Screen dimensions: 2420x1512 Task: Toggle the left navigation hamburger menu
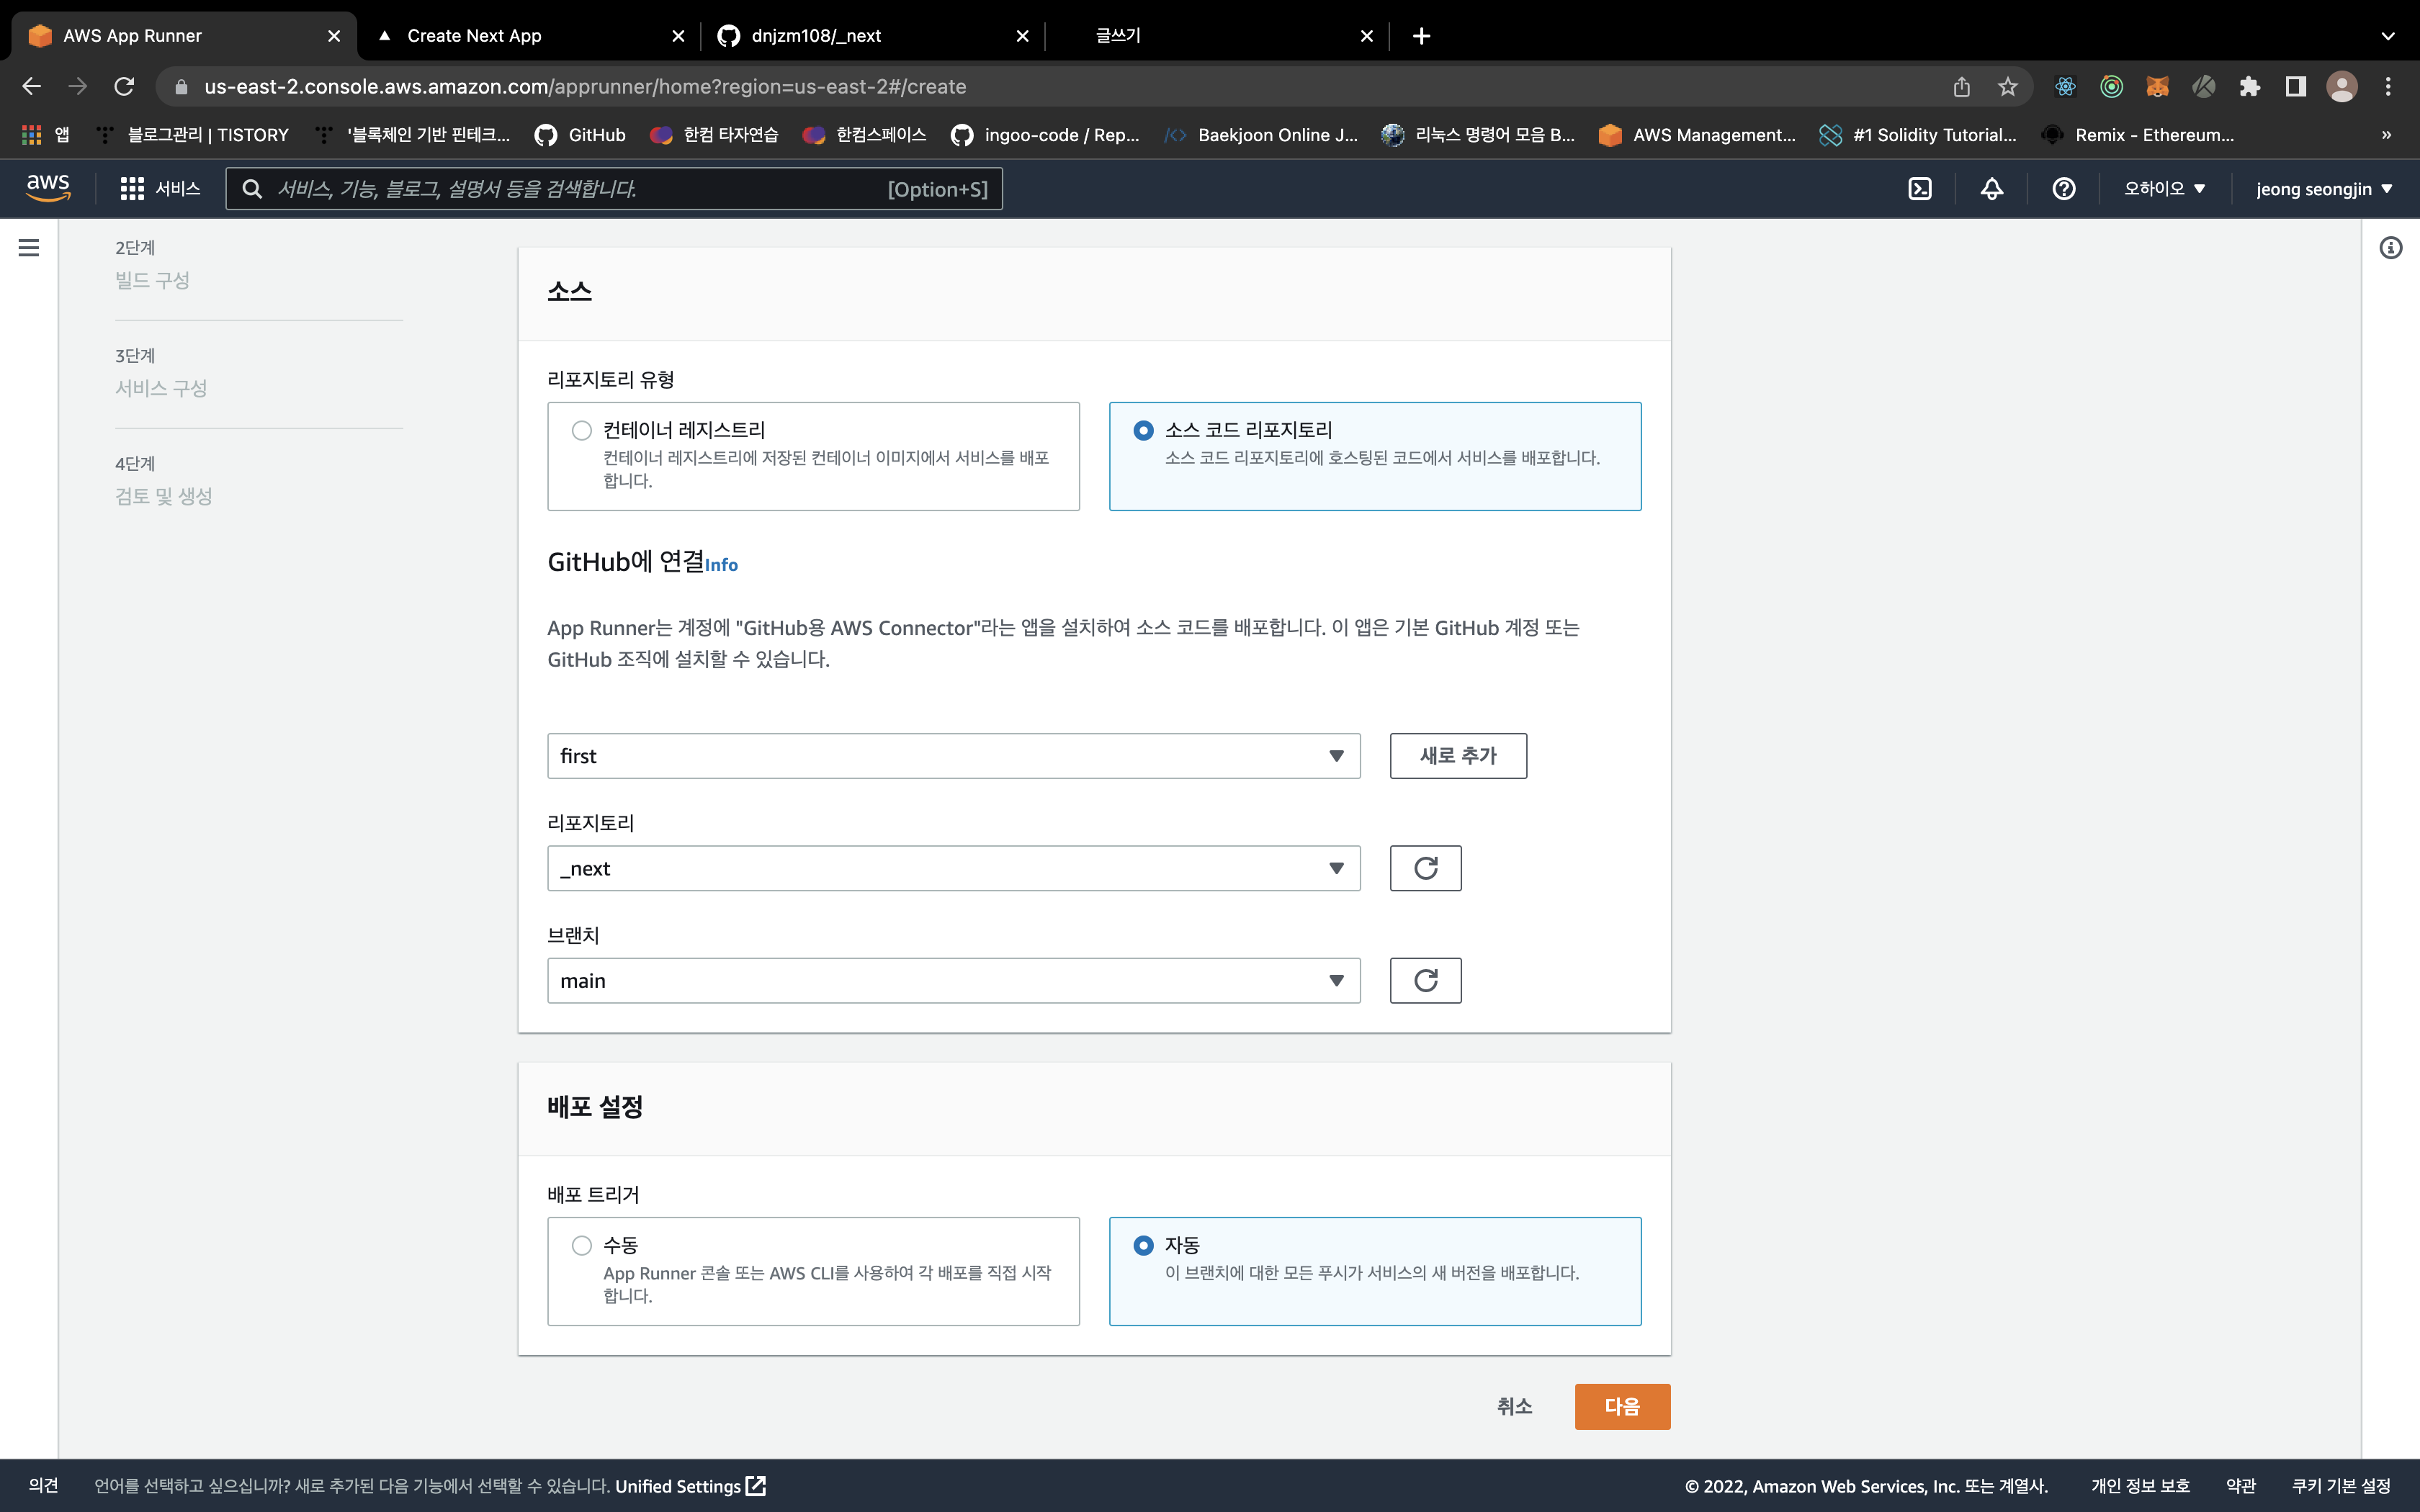tap(29, 247)
